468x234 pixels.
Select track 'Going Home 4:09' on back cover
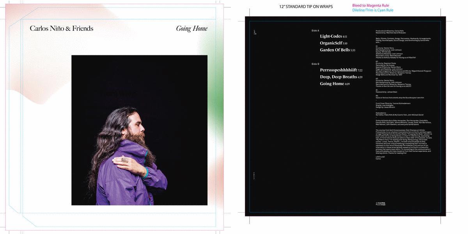coord(335,84)
